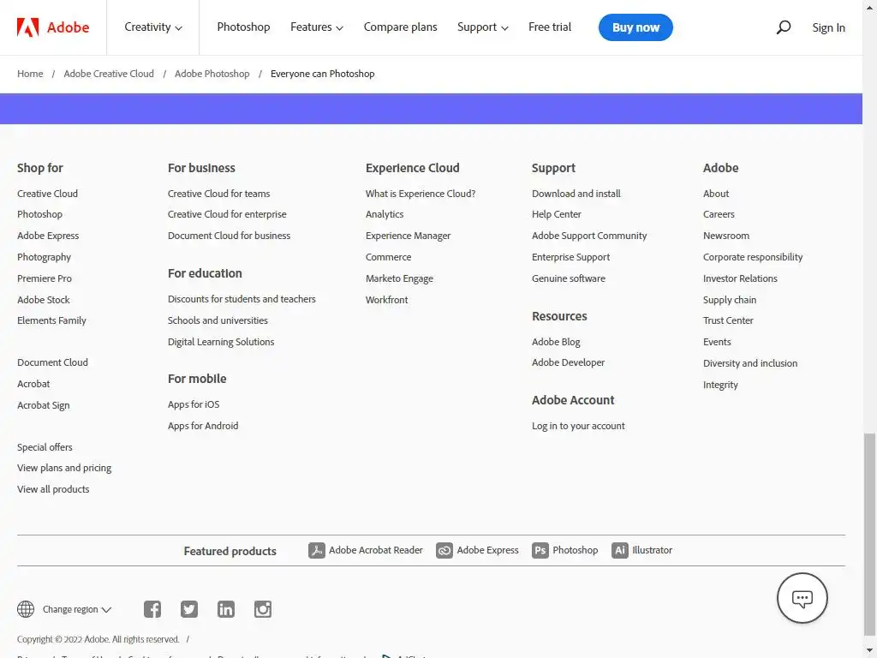Click the Acrobat Sign link
877x658 pixels.
44,405
